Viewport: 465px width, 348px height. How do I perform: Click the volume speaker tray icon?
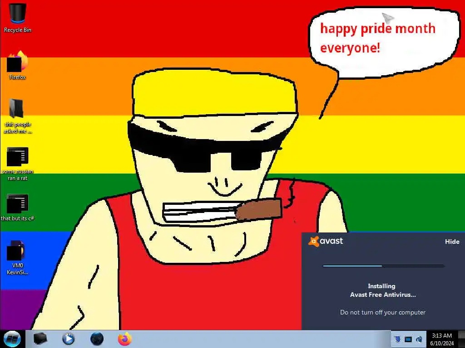pos(419,339)
